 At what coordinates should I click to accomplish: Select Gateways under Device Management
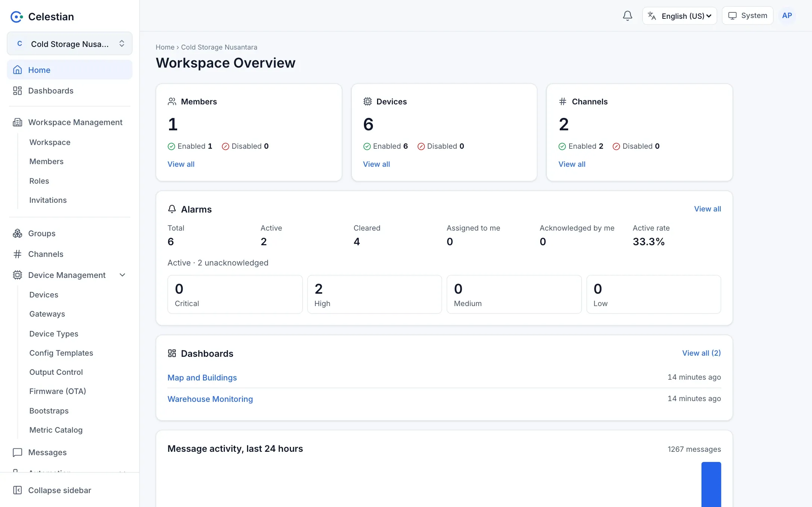click(47, 314)
